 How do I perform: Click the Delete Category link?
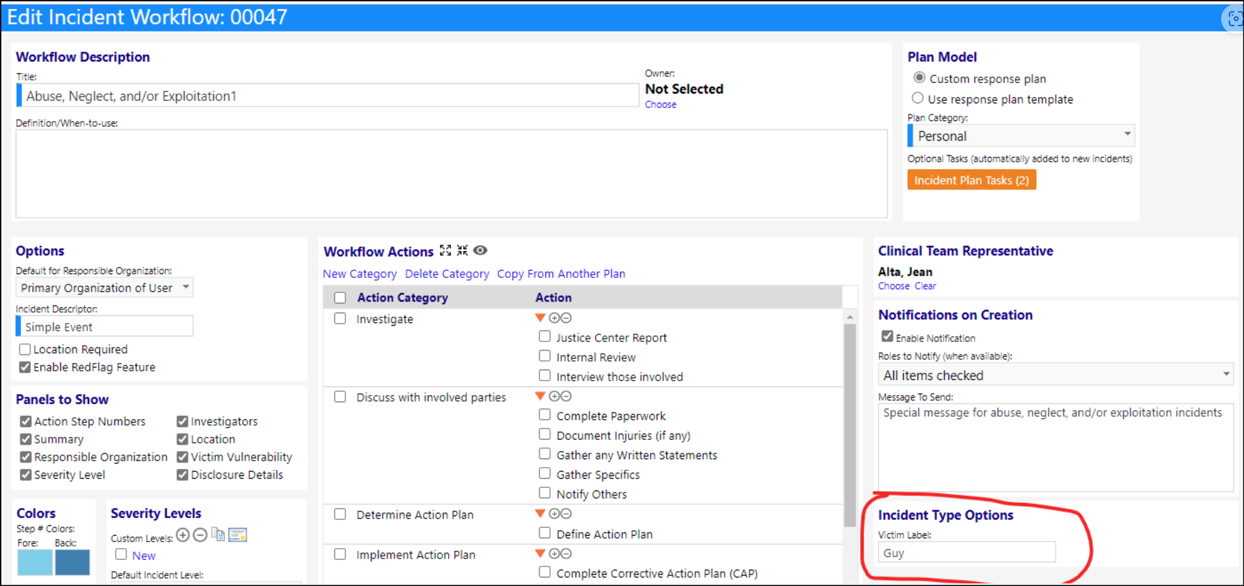[x=447, y=274]
